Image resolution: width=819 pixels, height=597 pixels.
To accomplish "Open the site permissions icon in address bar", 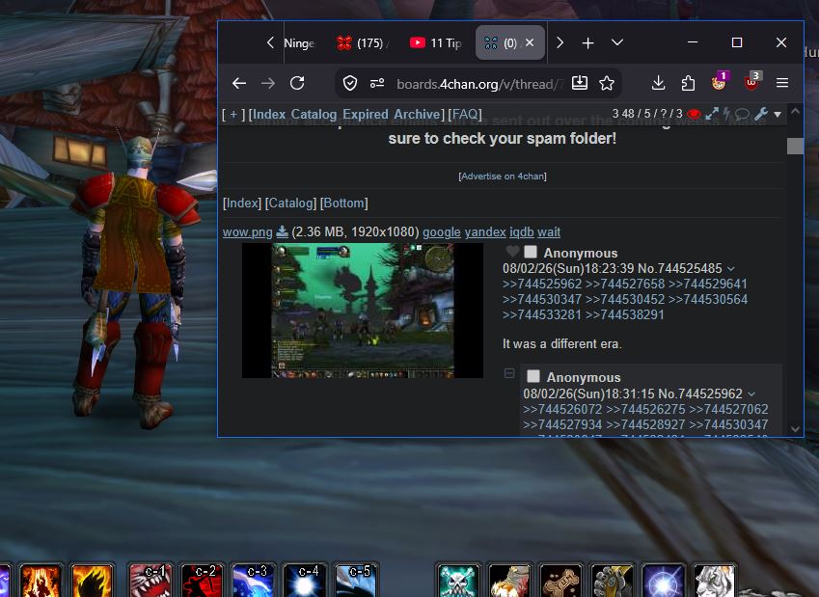I will point(377,83).
